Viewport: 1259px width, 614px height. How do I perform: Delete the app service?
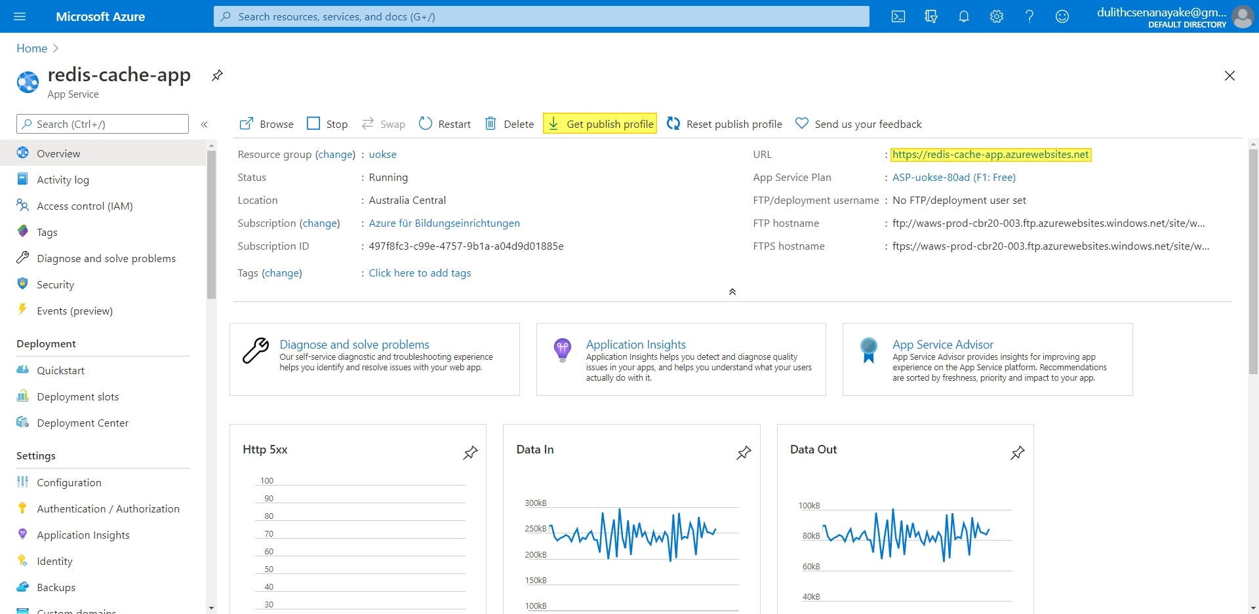(x=509, y=124)
